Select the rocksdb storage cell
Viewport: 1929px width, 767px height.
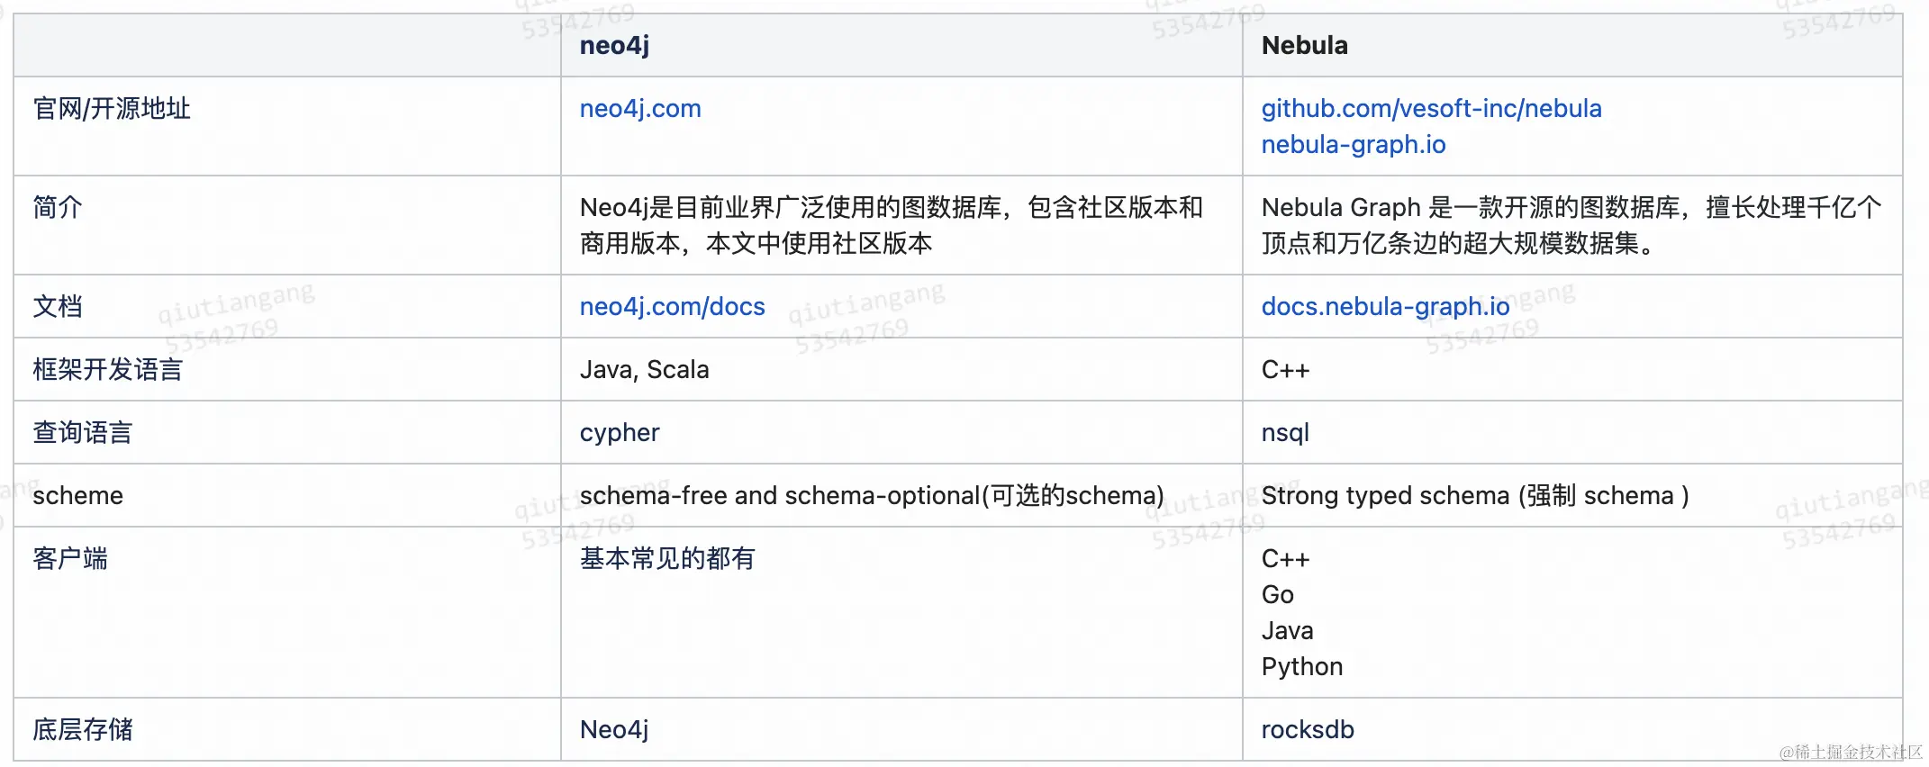(1307, 730)
